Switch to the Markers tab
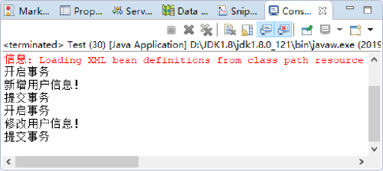This screenshot has width=383, height=171. pos(27,11)
